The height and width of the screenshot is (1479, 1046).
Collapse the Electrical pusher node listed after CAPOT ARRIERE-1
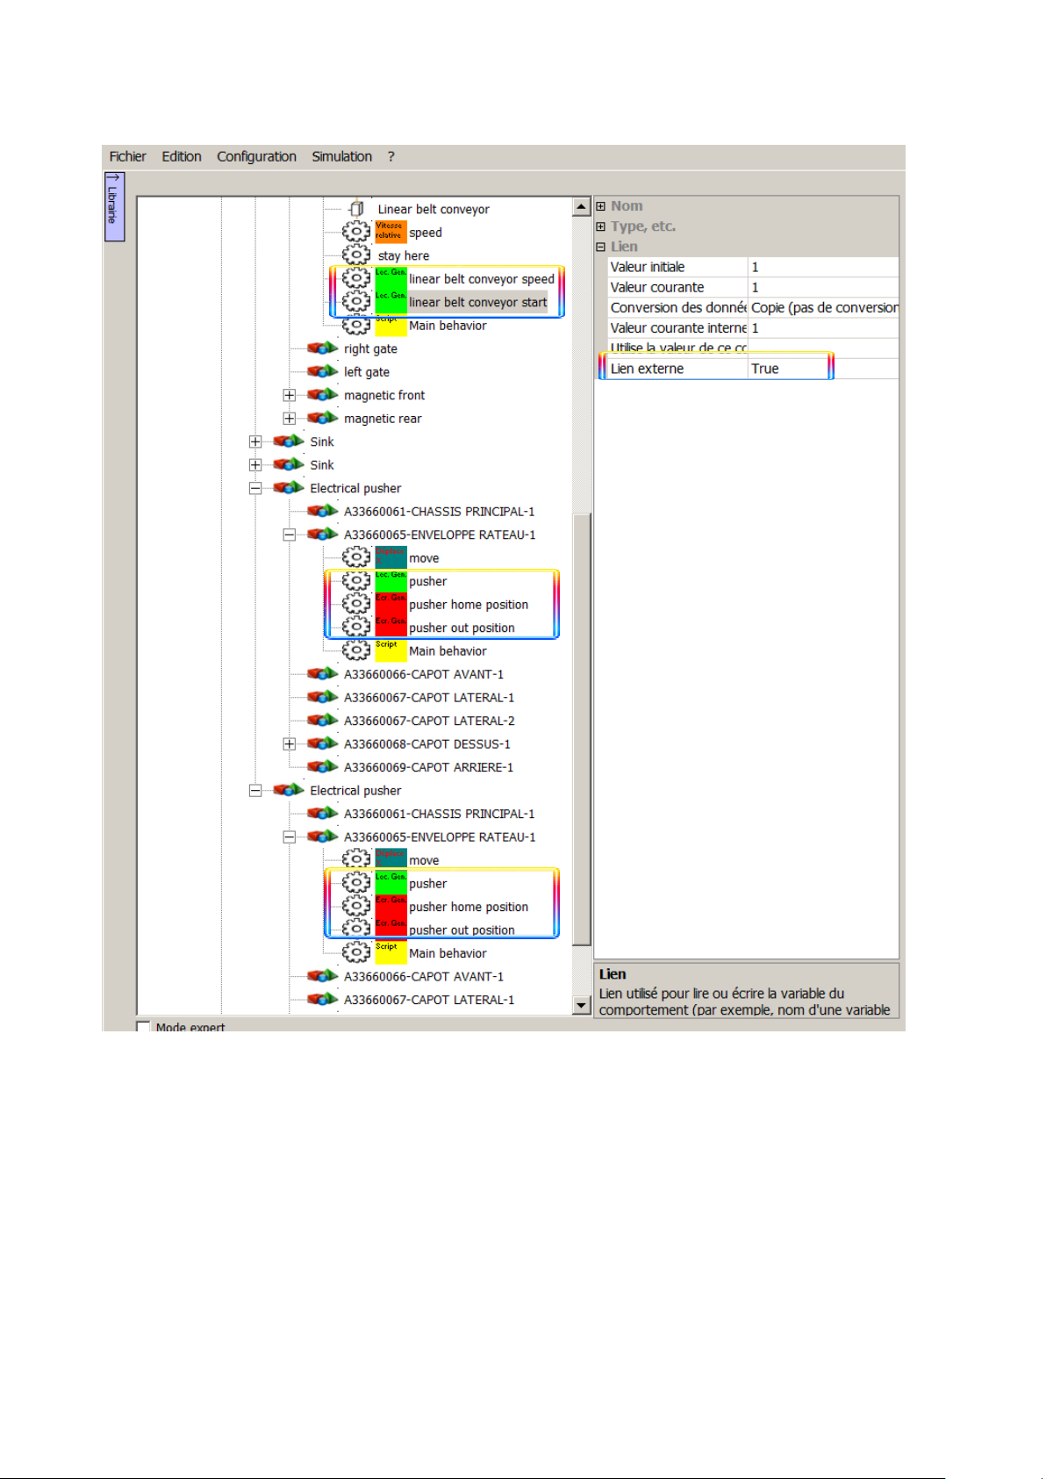coord(255,791)
